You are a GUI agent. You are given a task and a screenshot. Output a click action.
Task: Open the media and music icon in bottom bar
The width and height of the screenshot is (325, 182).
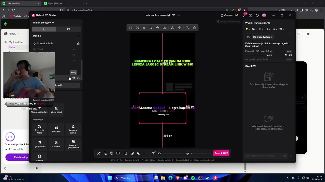point(105,153)
